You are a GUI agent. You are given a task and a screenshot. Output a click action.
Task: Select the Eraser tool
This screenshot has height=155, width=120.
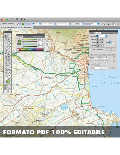(9, 51)
